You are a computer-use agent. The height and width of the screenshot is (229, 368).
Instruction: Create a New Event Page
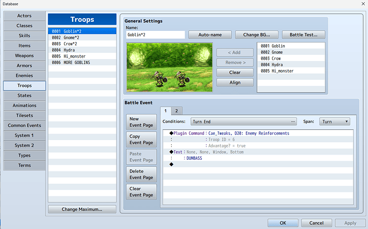coord(141,122)
